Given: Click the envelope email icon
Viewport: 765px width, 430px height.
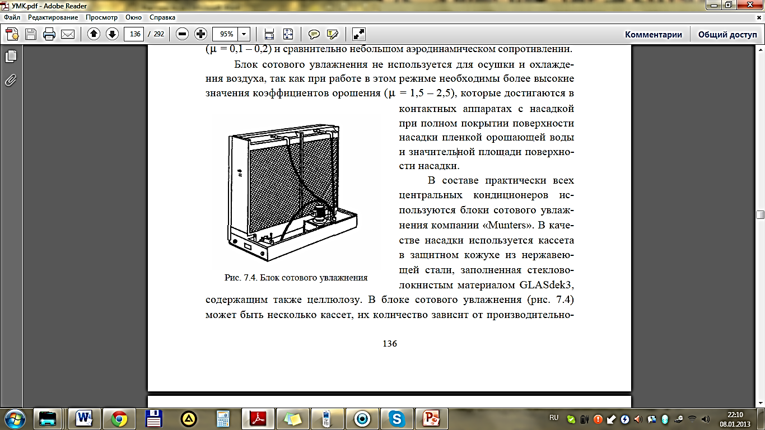Looking at the screenshot, I should pos(68,34).
